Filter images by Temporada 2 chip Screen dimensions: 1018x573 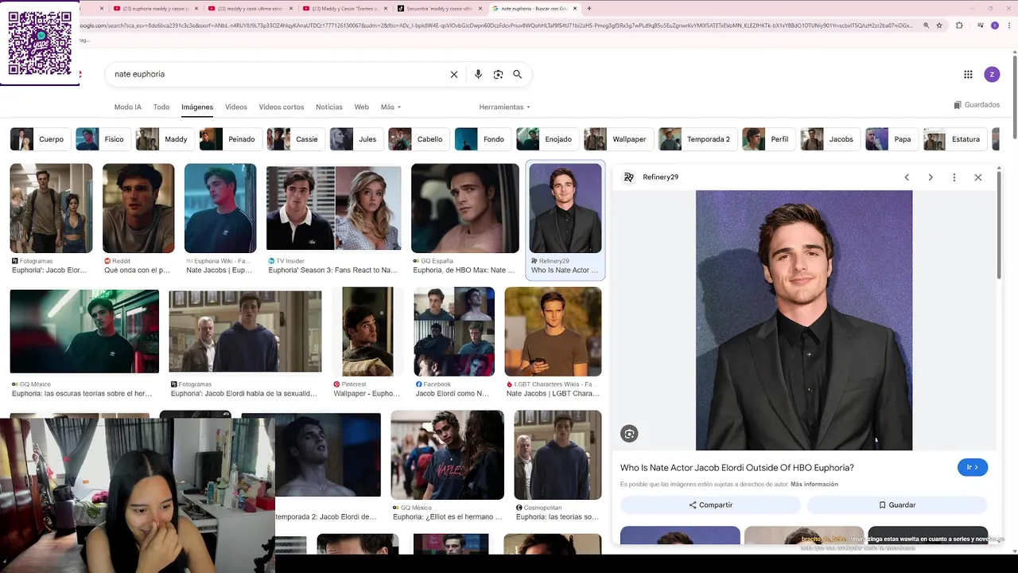coord(697,139)
